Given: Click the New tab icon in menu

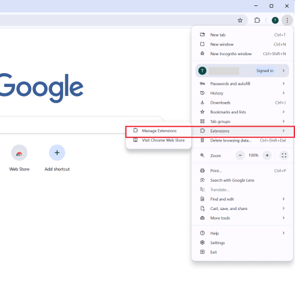Looking at the screenshot, I should tap(202, 35).
